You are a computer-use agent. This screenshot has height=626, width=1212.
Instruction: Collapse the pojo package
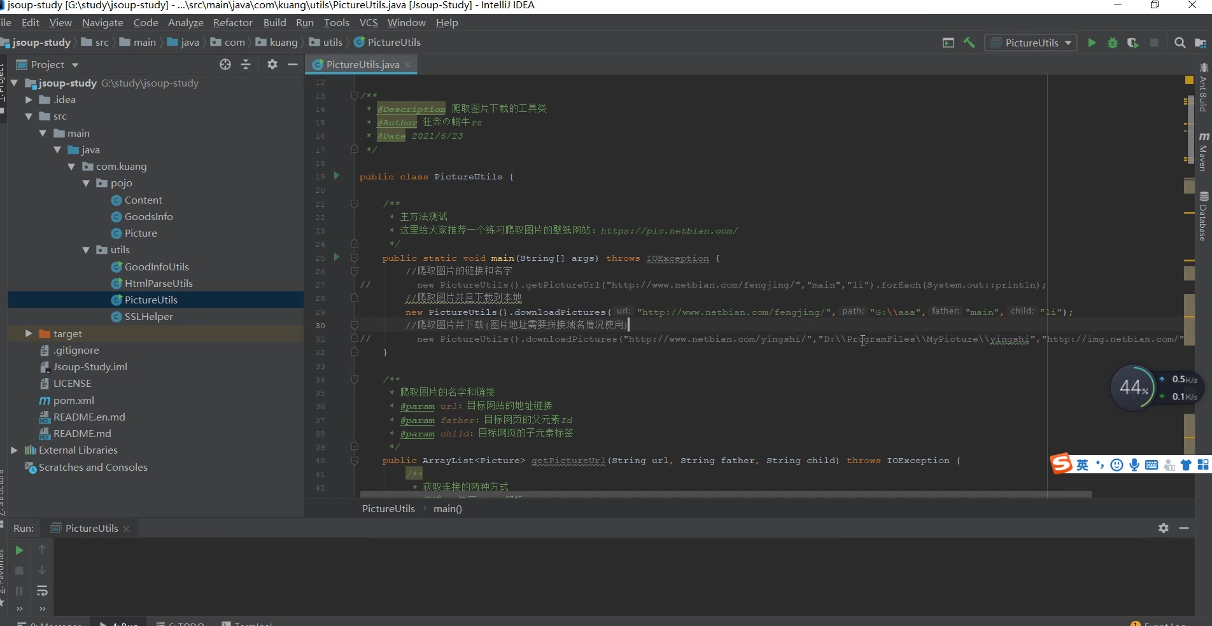coord(86,183)
